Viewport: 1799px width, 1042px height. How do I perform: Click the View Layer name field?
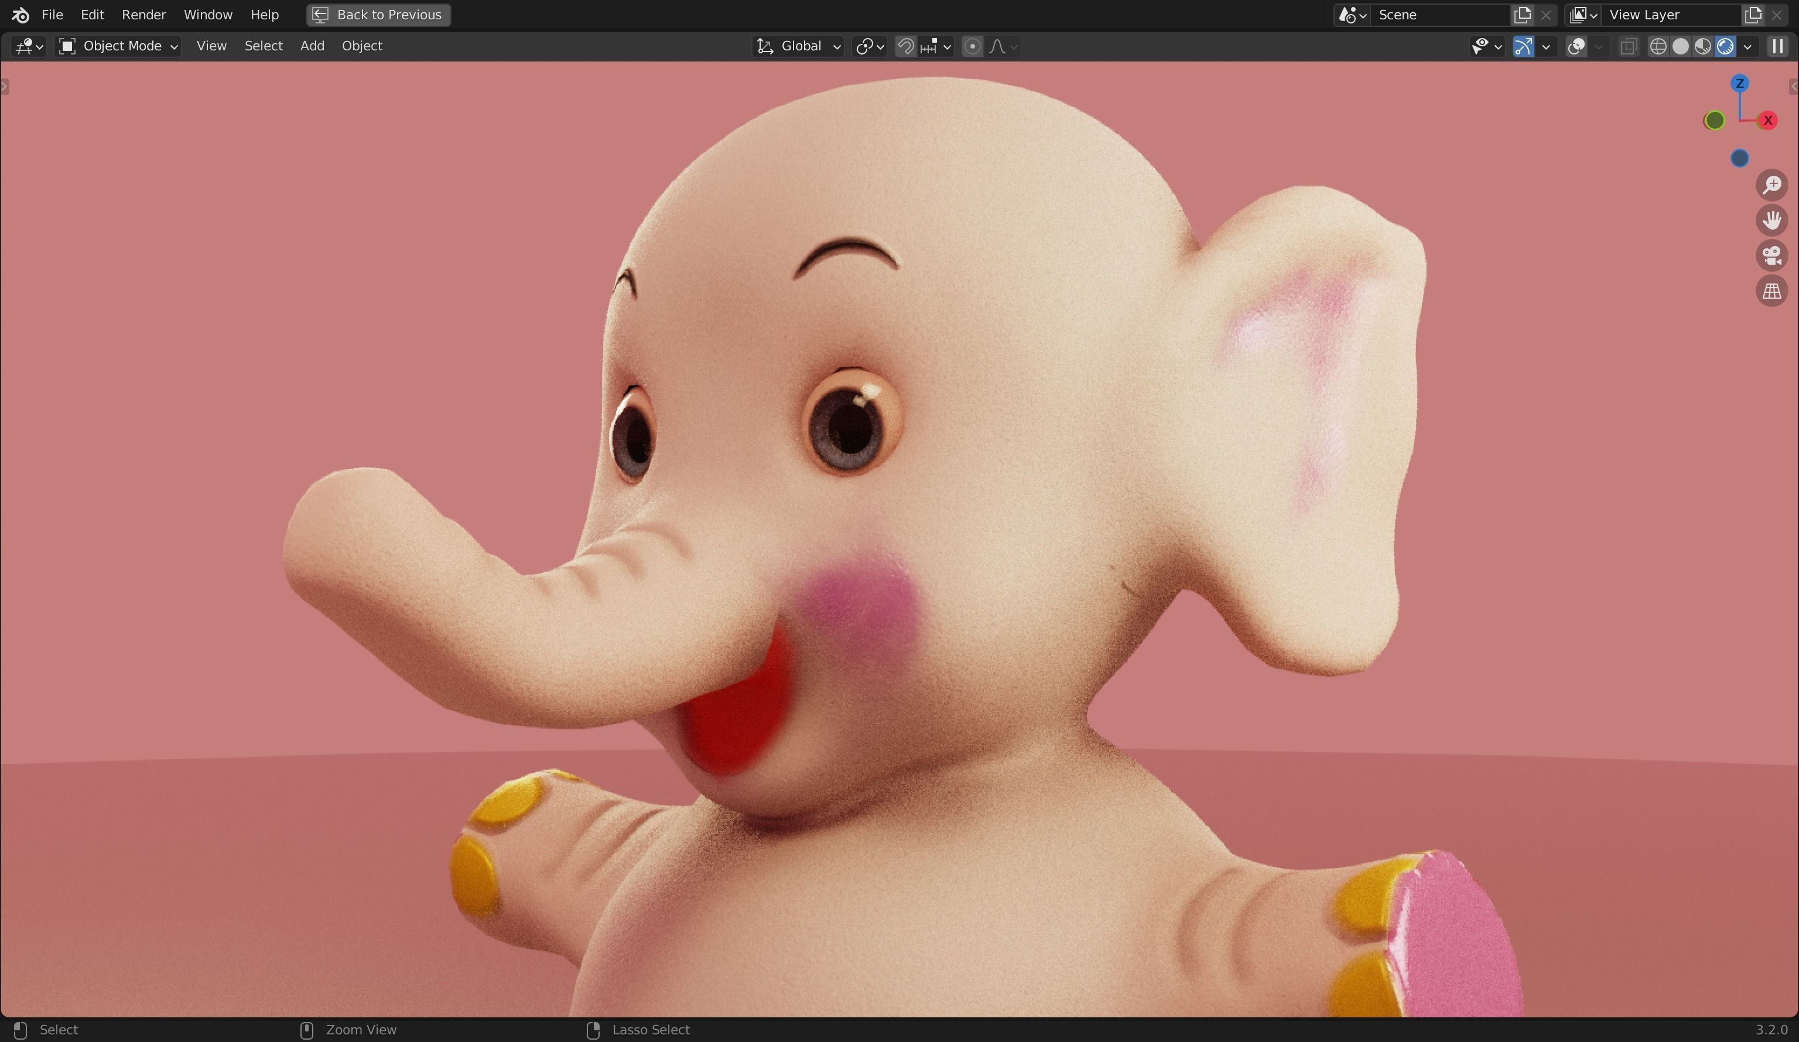click(1671, 15)
